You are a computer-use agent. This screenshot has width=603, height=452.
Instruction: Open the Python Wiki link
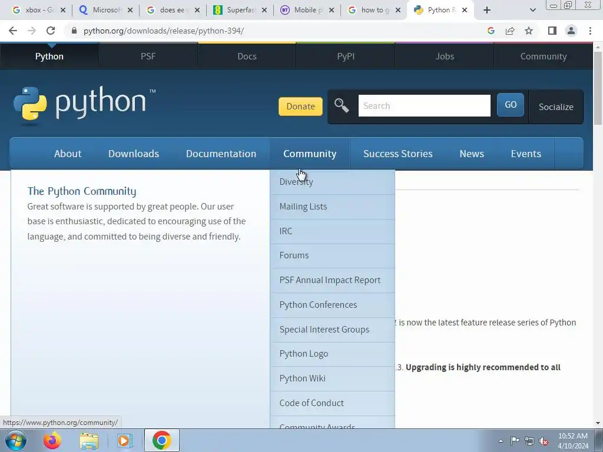pyautogui.click(x=332, y=378)
